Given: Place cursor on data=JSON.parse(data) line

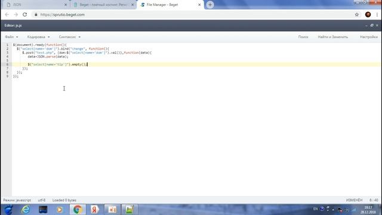Looking at the screenshot, I should (x=48, y=57).
